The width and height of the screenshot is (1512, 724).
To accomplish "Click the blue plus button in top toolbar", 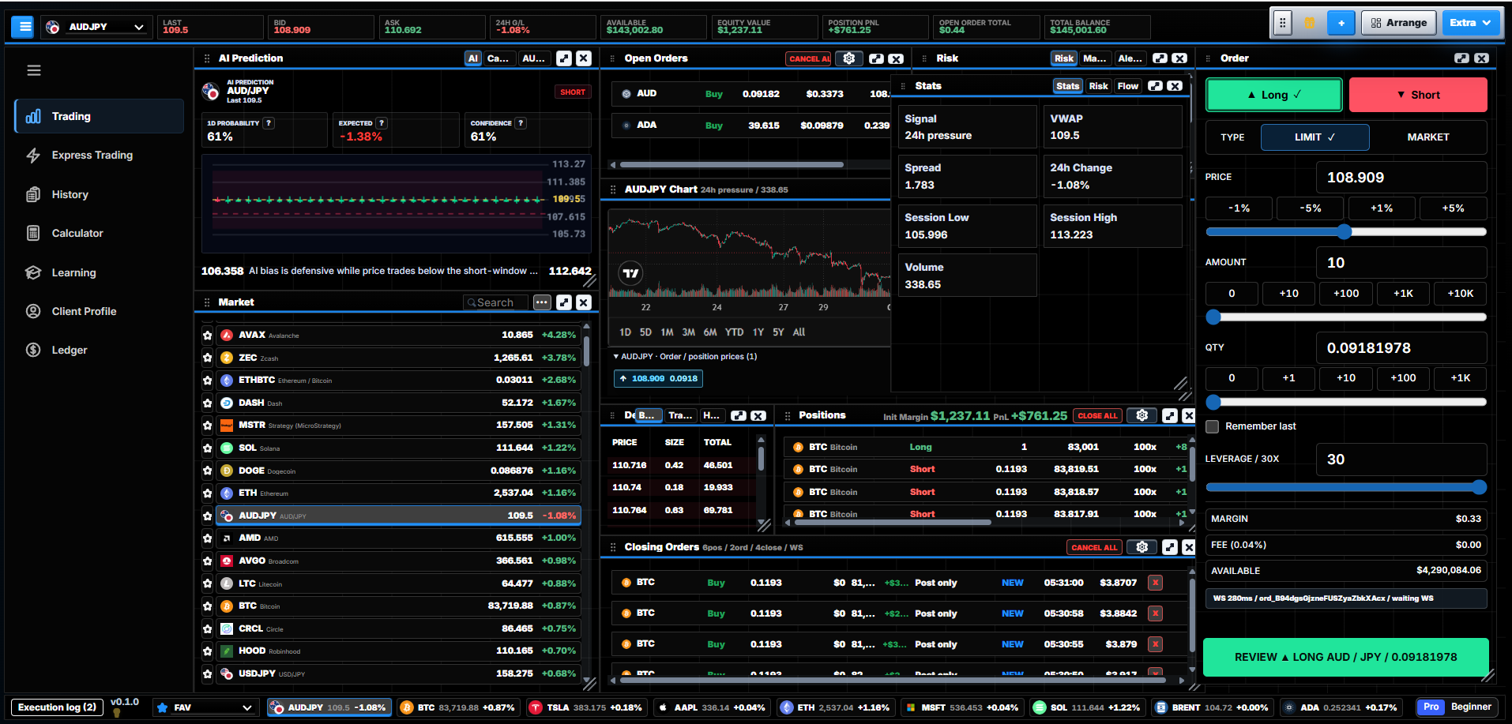I will coord(1341,23).
